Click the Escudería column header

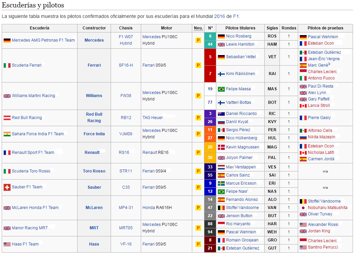pyautogui.click(x=39, y=28)
